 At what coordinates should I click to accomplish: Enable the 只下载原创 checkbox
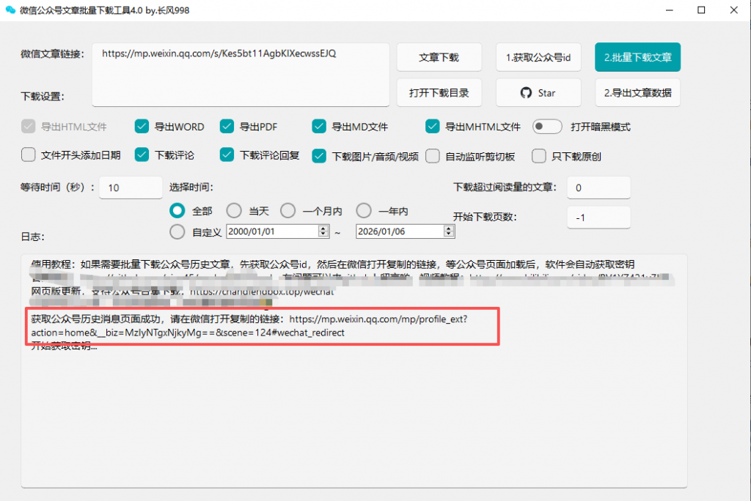(x=539, y=155)
